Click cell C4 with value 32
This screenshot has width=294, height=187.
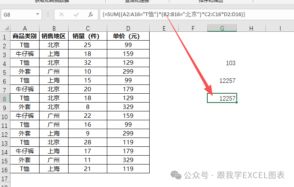click(88, 63)
